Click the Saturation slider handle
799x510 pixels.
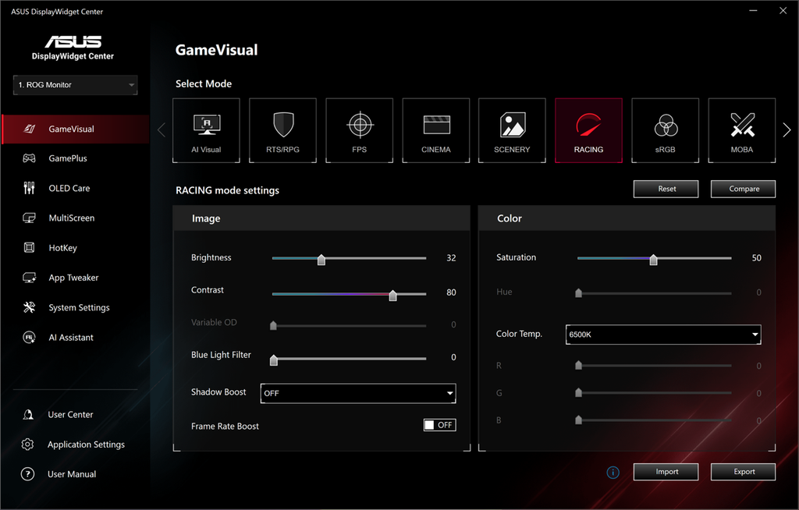coord(653,260)
